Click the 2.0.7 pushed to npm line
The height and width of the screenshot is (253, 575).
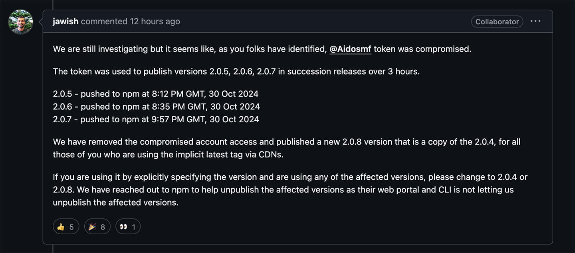coord(156,120)
